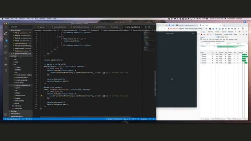Click the notifications bell in status bar
The width and height of the screenshot is (251, 141).
coord(153,119)
